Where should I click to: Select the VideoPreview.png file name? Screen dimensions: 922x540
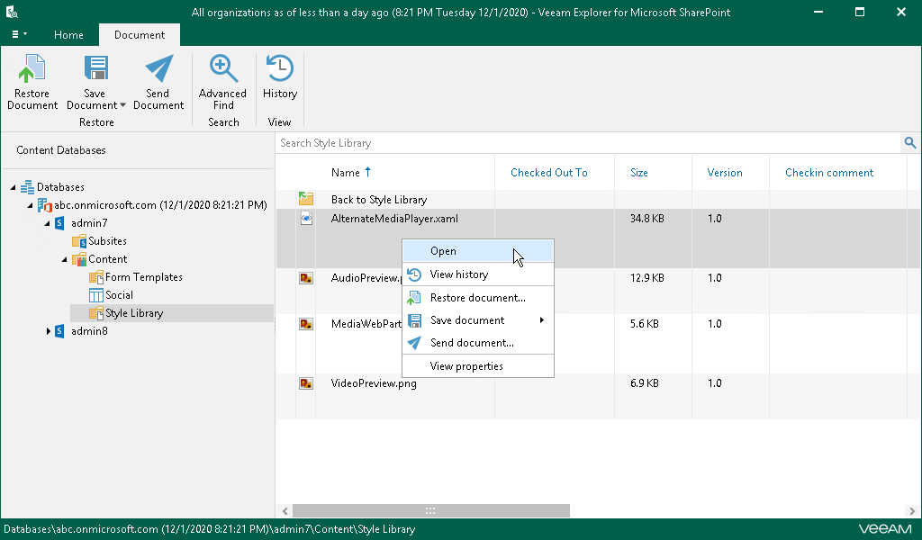(374, 383)
